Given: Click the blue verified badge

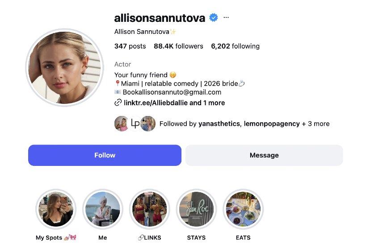Looking at the screenshot, I should (214, 17).
